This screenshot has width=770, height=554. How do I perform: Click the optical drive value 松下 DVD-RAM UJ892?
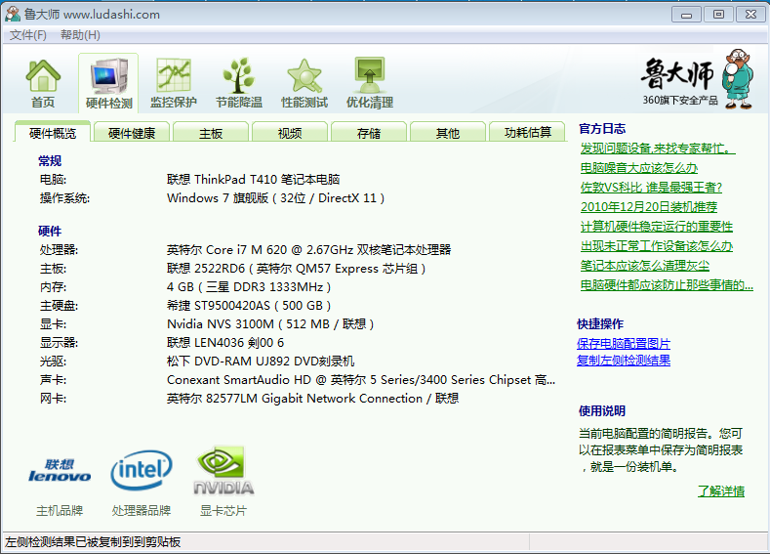[x=261, y=362]
